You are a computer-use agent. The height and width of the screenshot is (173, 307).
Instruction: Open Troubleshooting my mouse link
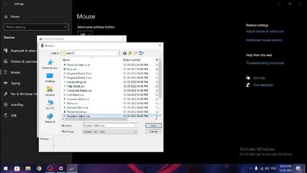click(265, 63)
